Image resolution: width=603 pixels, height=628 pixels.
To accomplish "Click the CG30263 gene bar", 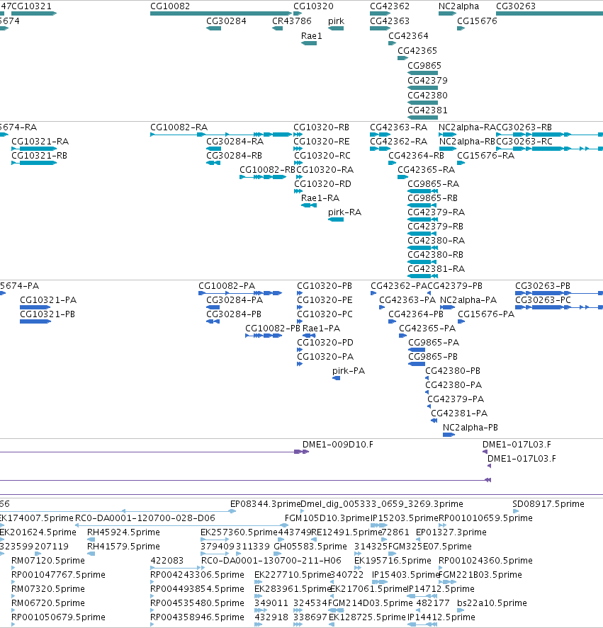I will (549, 13).
